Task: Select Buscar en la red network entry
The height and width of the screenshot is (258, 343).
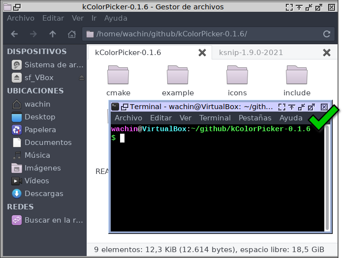Action: [47, 220]
